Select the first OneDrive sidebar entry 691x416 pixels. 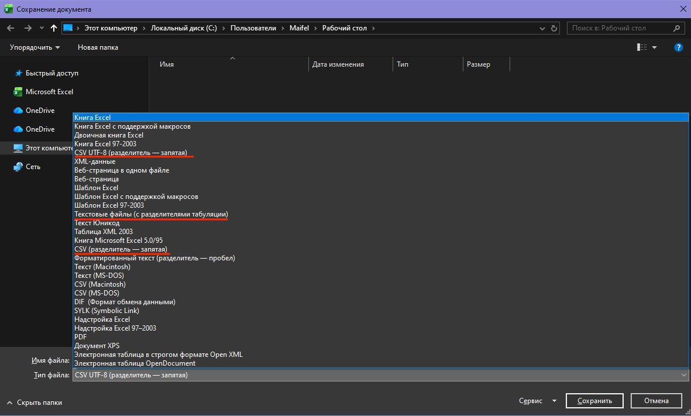[40, 111]
